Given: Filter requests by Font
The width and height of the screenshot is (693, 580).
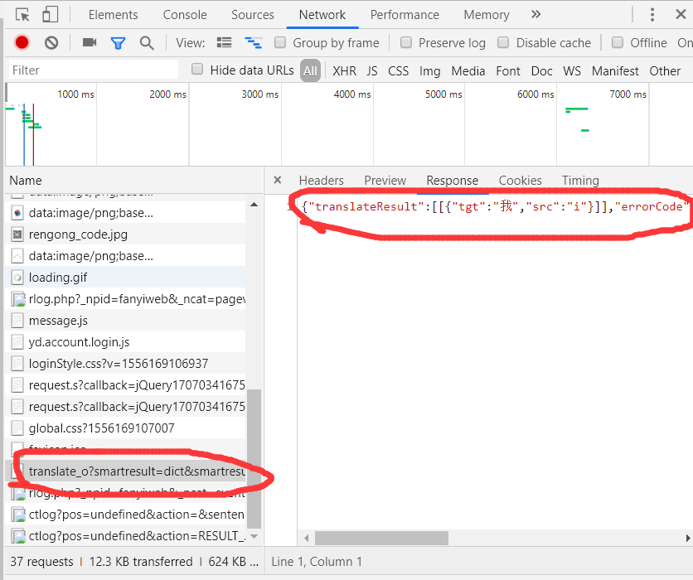Looking at the screenshot, I should coord(508,70).
